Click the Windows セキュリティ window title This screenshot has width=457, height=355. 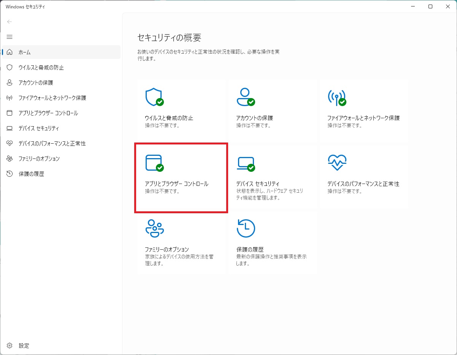pos(25,6)
